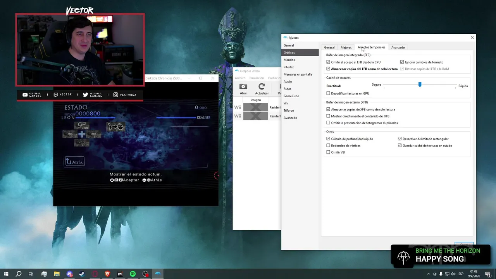This screenshot has width=496, height=279.
Task: Open OBS Studio from the taskbar
Action: pos(145,274)
